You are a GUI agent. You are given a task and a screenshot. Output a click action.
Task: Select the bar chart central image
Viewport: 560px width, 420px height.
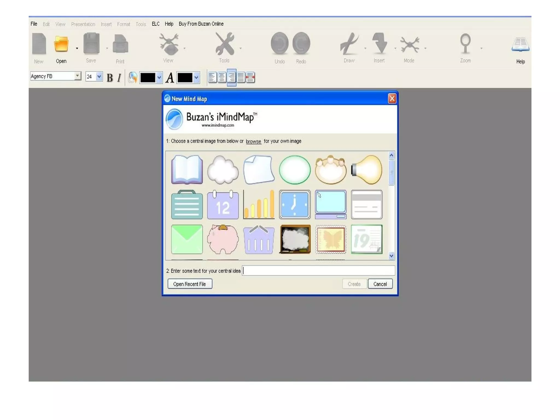coord(259,205)
